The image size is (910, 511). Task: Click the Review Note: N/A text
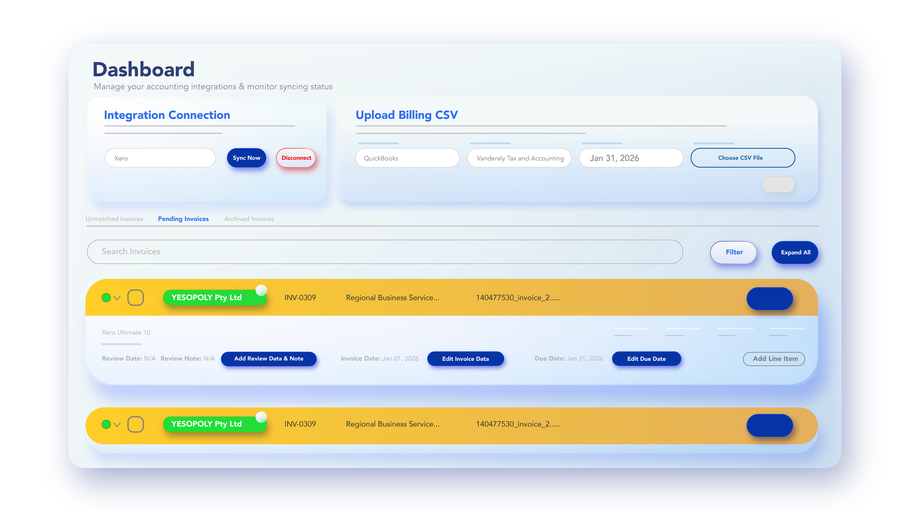(x=188, y=358)
